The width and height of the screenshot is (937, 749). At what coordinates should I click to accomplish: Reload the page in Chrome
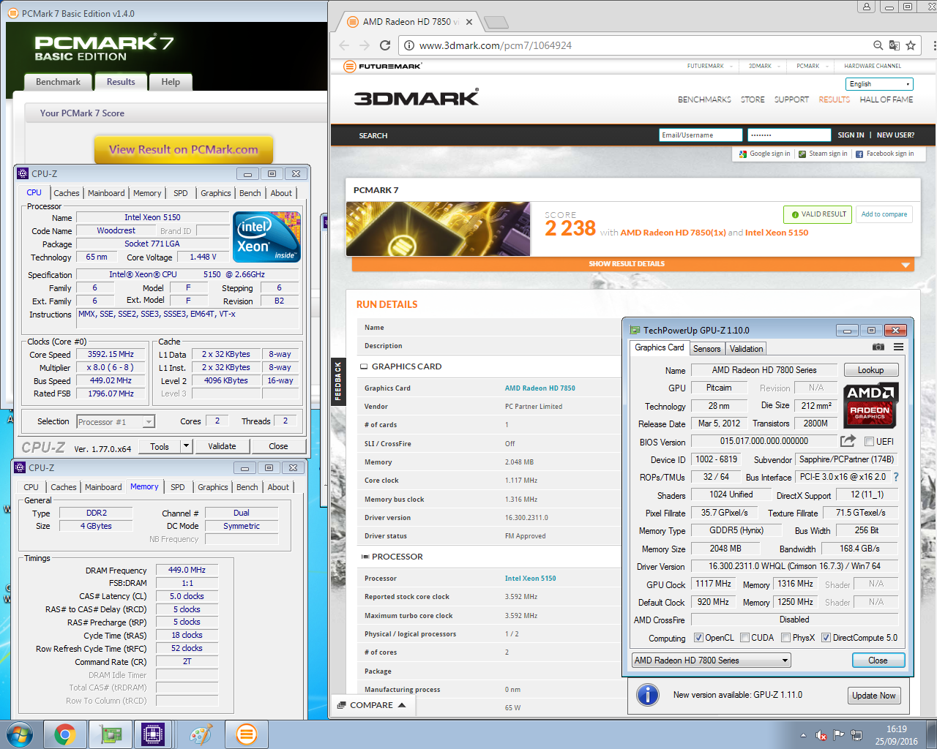pos(385,45)
